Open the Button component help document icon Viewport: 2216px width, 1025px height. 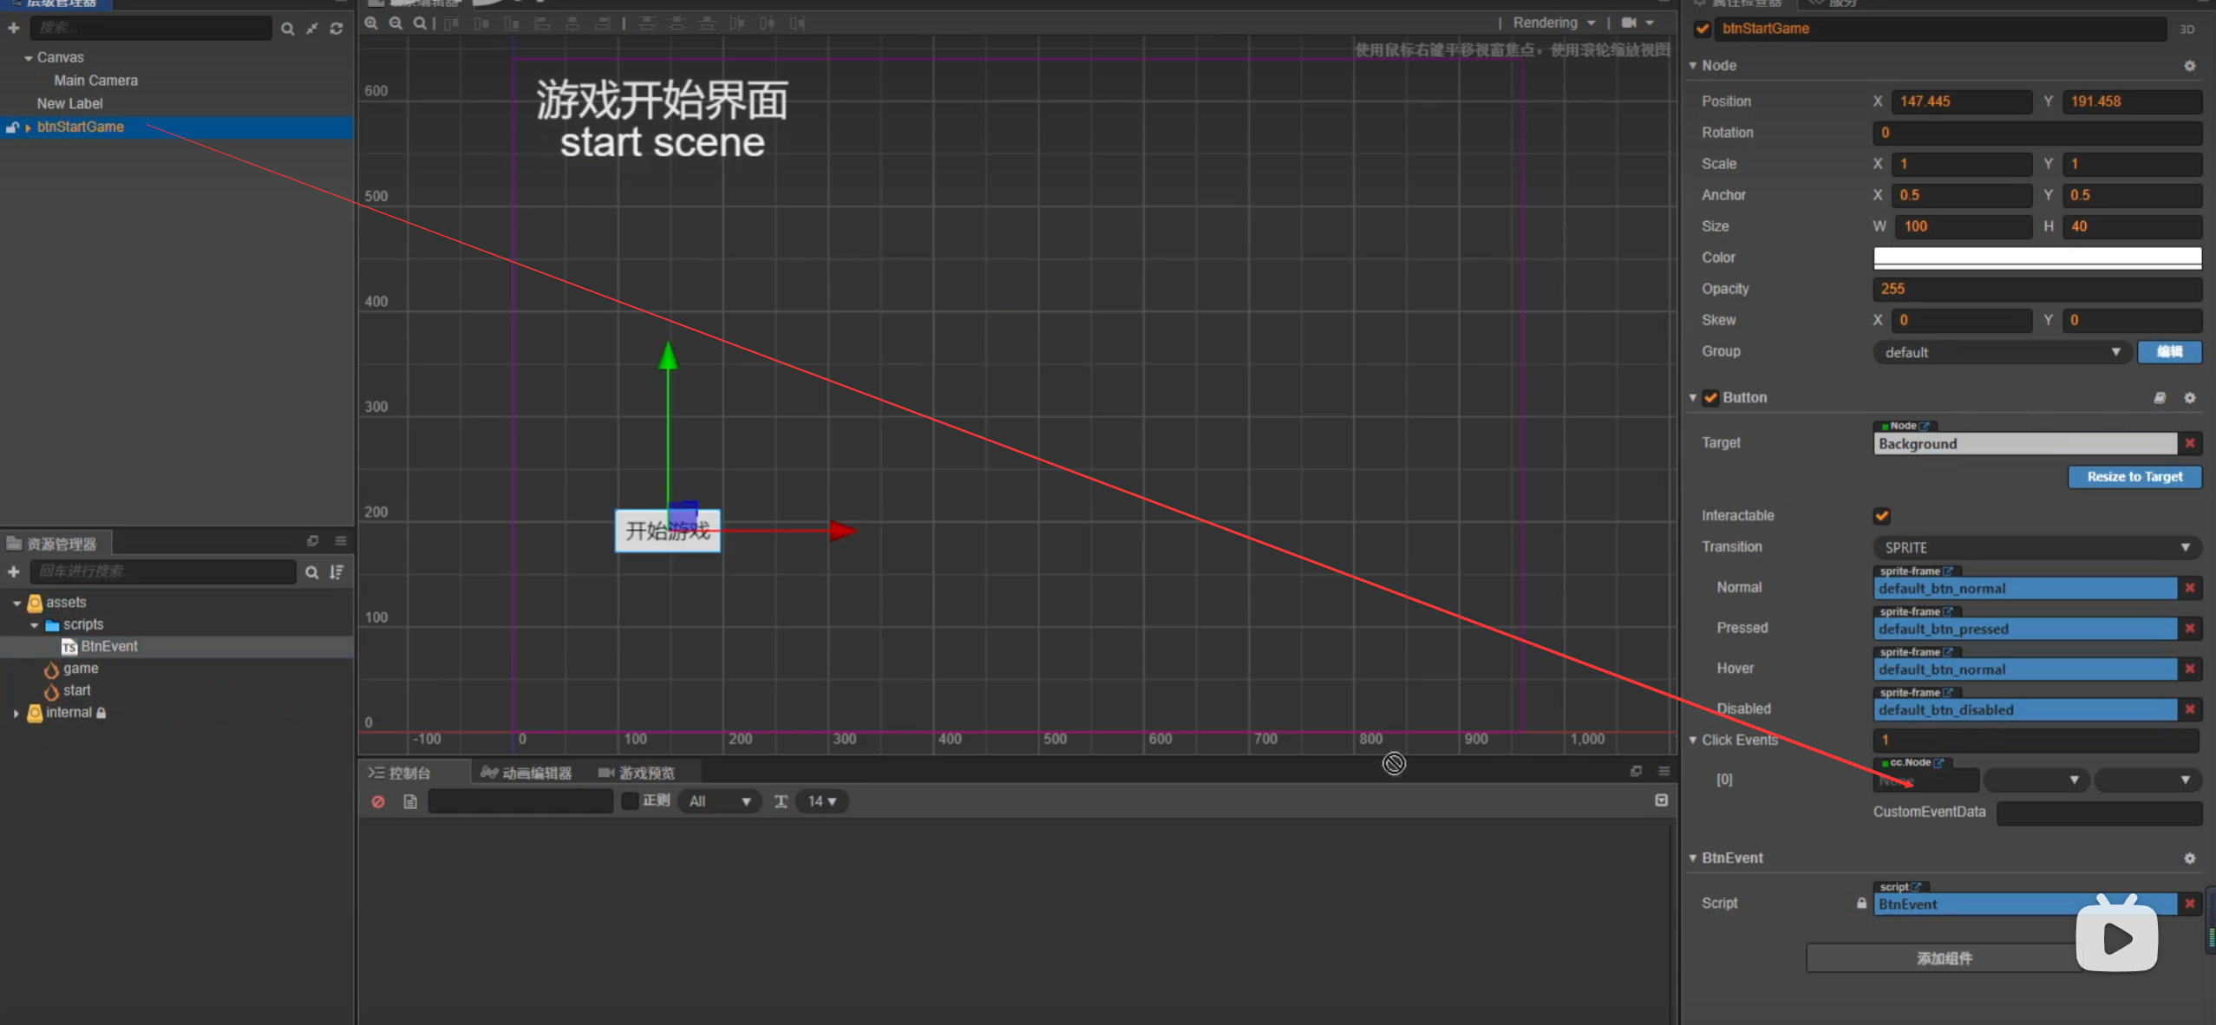(x=2160, y=398)
